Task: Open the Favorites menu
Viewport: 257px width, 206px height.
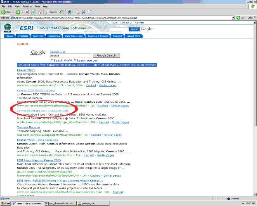Action: point(27,6)
